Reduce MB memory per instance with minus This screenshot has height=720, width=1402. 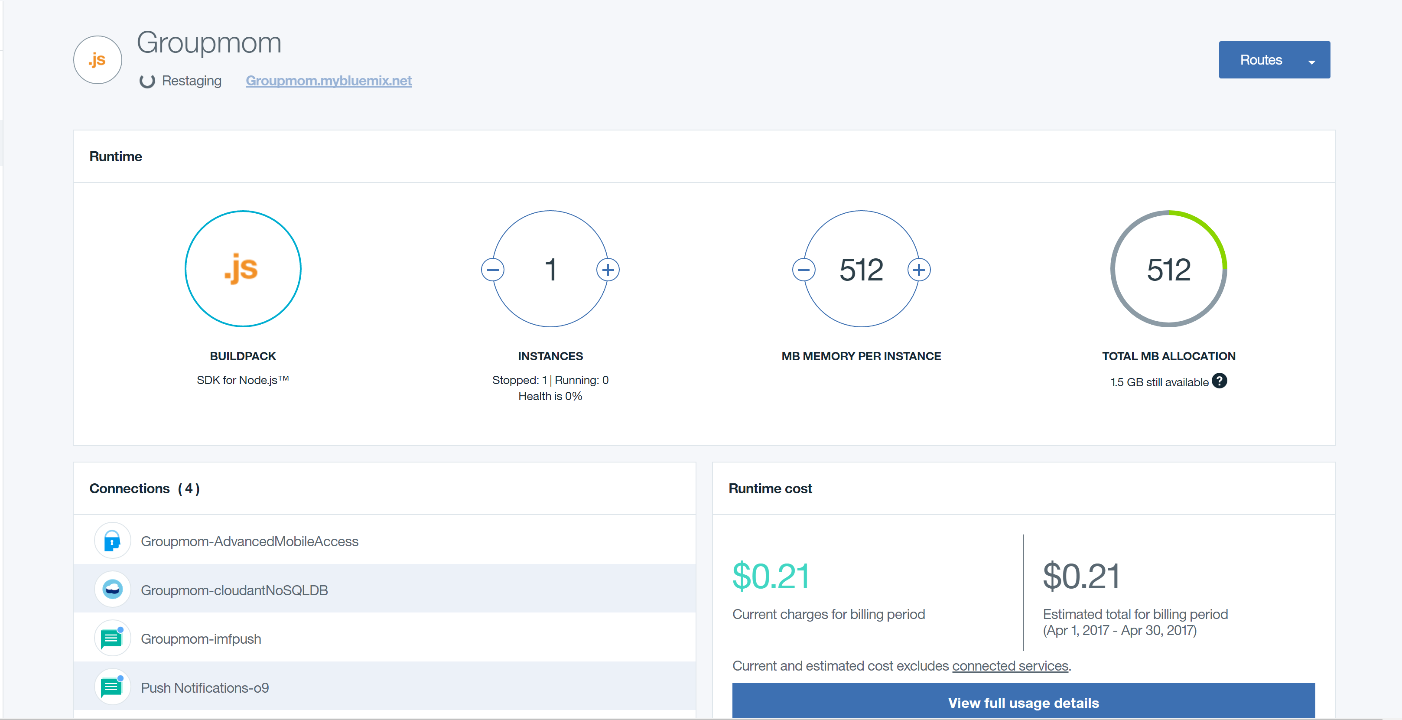[803, 269]
